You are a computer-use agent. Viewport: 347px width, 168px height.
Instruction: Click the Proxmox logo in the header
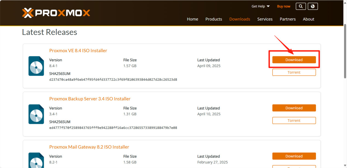click(56, 13)
